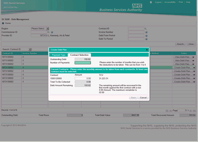Screen dimensions: 198x142
Task: Click the Logout link
Action: pos(158,2)
